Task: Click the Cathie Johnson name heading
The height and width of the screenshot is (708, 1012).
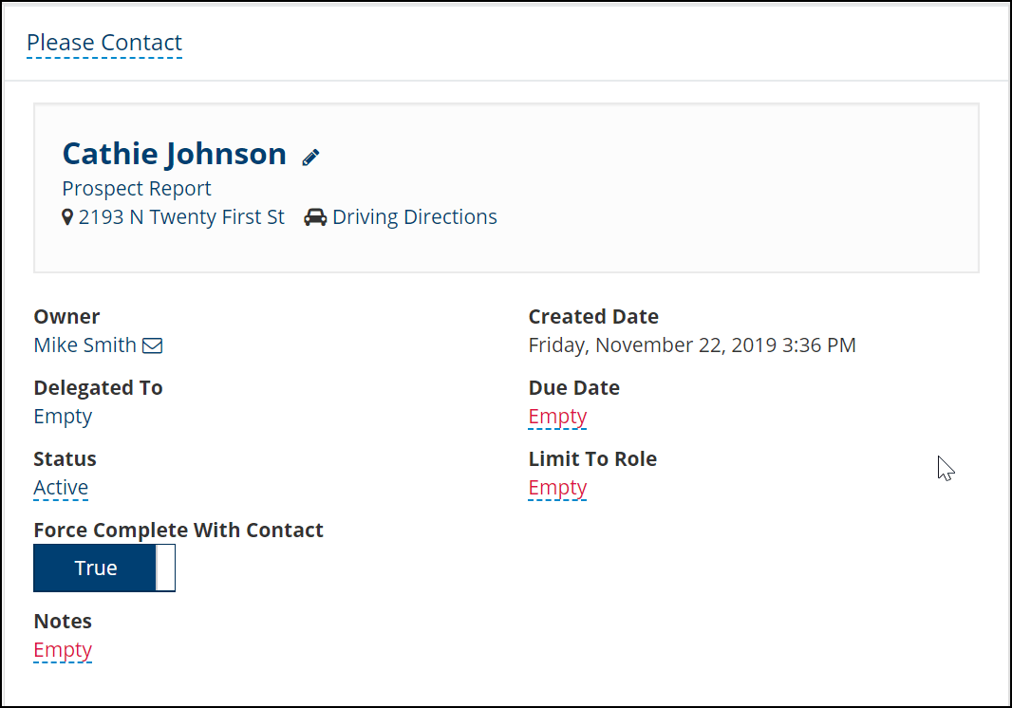Action: [175, 154]
